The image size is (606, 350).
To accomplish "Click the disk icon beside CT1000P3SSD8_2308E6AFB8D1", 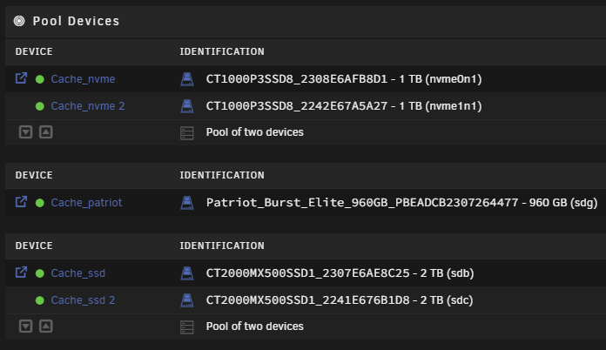I will click(x=187, y=79).
